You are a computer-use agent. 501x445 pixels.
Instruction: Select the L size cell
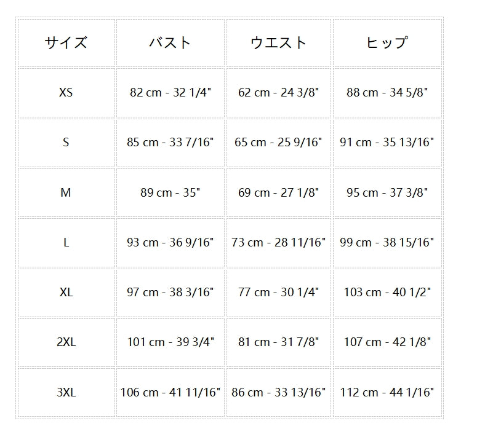click(66, 242)
